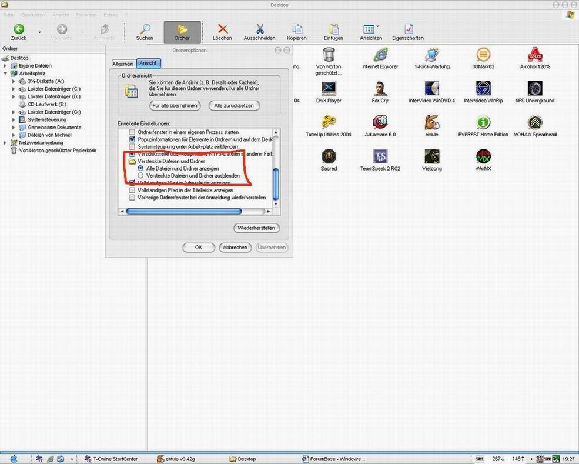Click the Wiederherstellen button

[x=256, y=228]
